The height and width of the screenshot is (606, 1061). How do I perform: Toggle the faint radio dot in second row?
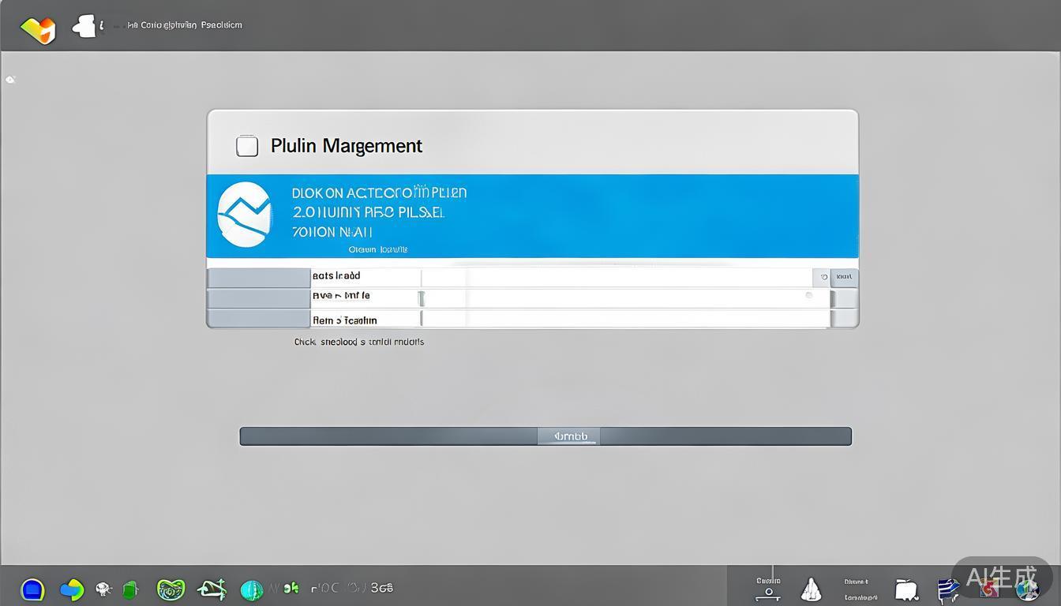(x=809, y=296)
